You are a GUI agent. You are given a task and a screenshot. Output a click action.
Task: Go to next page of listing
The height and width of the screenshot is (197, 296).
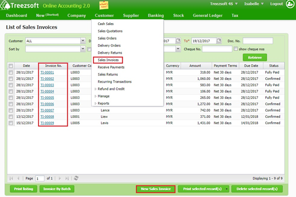pos(60,178)
